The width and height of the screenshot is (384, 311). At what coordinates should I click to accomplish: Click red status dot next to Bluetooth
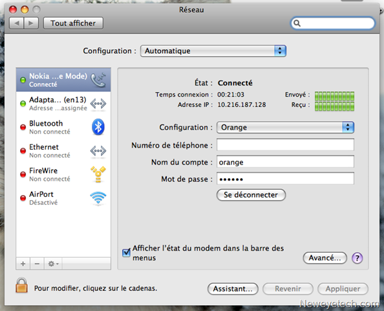tap(23, 127)
